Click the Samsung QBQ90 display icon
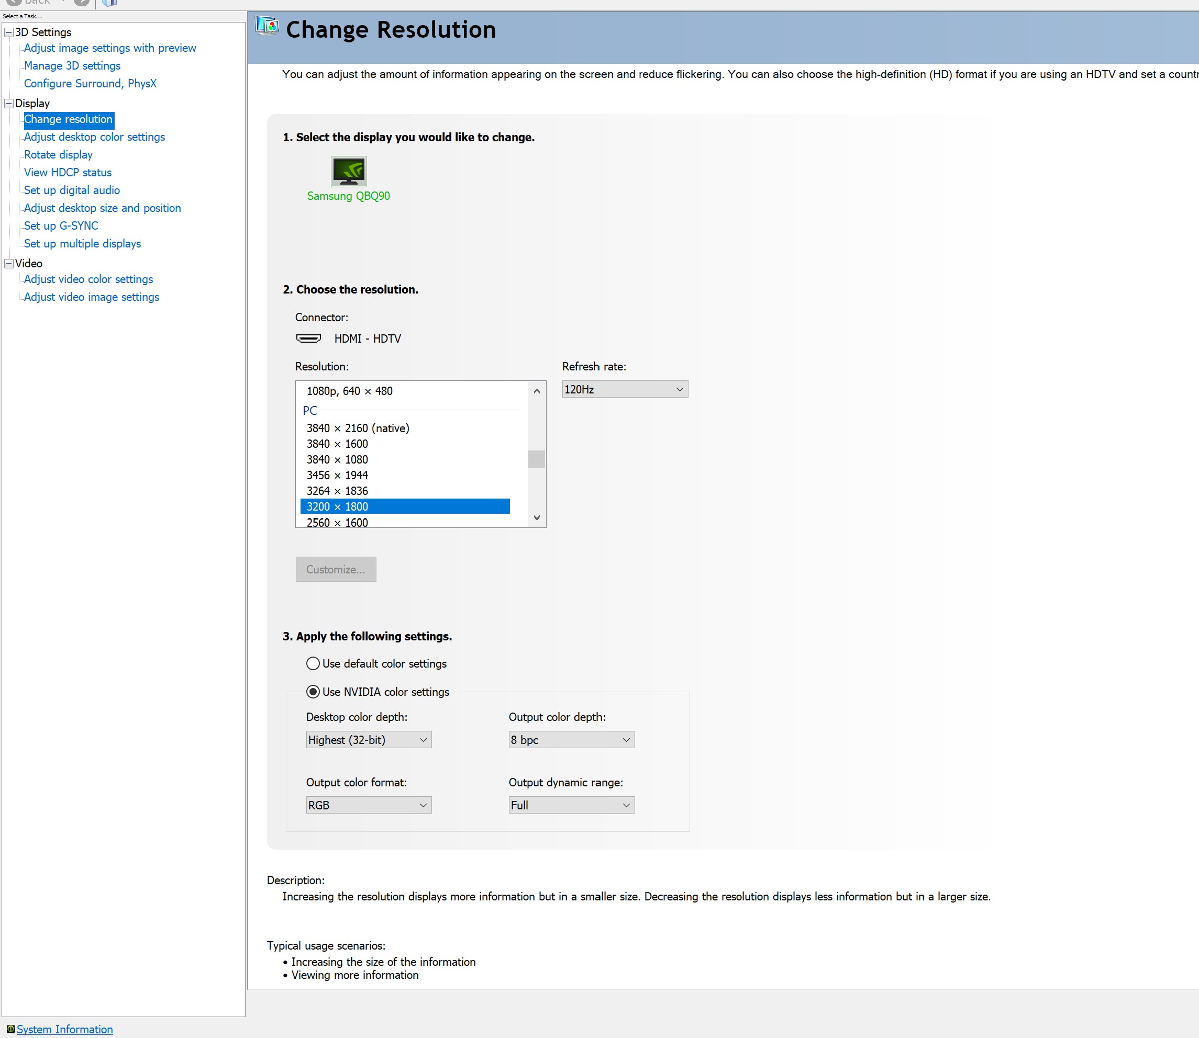The image size is (1199, 1038). tap(349, 172)
